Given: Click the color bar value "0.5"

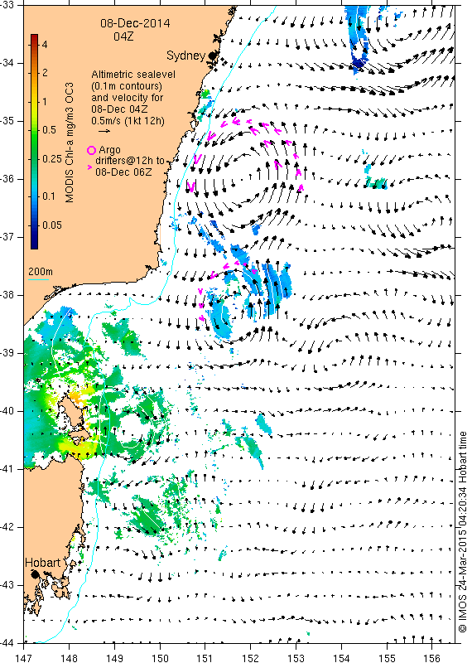Looking at the screenshot, I should pyautogui.click(x=49, y=130).
